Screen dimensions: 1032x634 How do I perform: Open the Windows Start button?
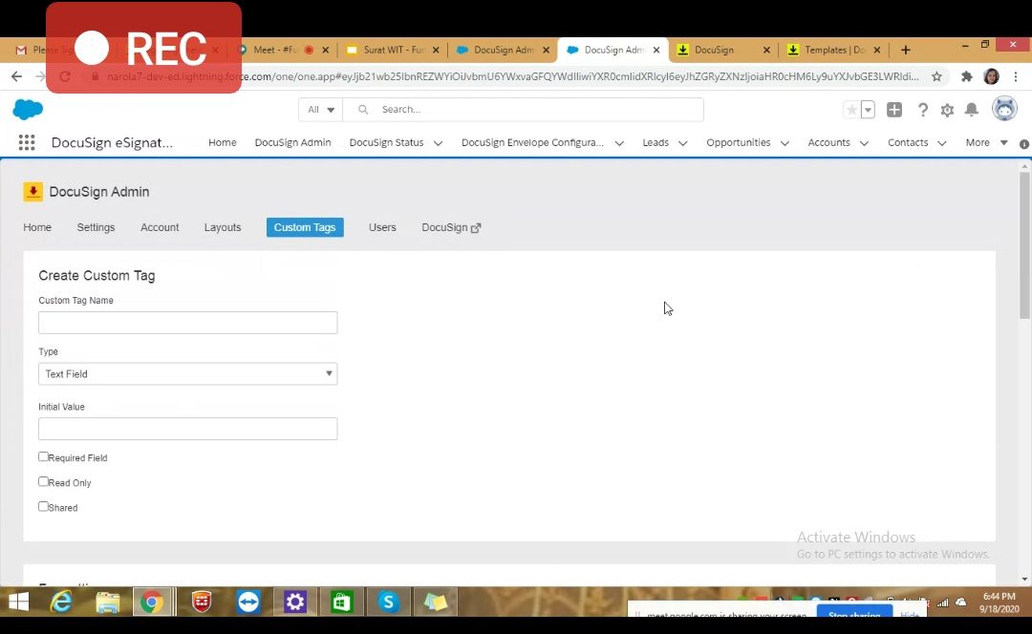18,602
